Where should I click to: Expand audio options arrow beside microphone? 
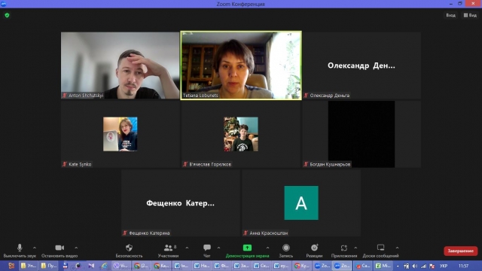click(35, 248)
